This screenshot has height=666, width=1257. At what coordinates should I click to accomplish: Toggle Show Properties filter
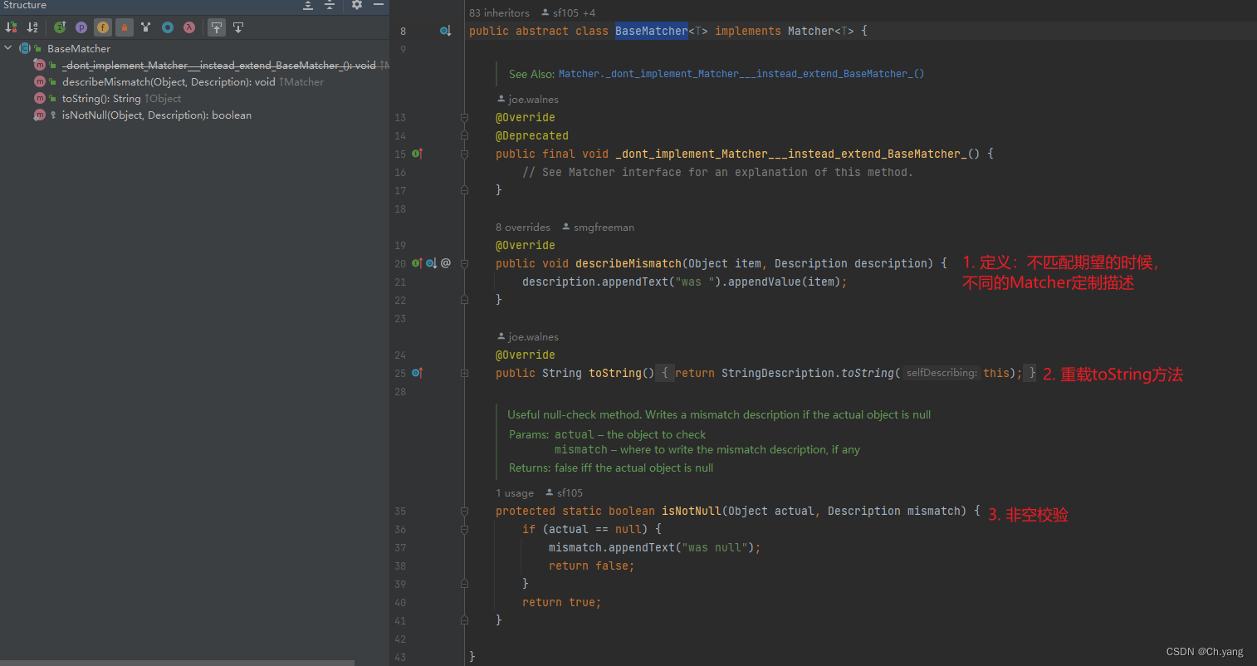click(81, 27)
